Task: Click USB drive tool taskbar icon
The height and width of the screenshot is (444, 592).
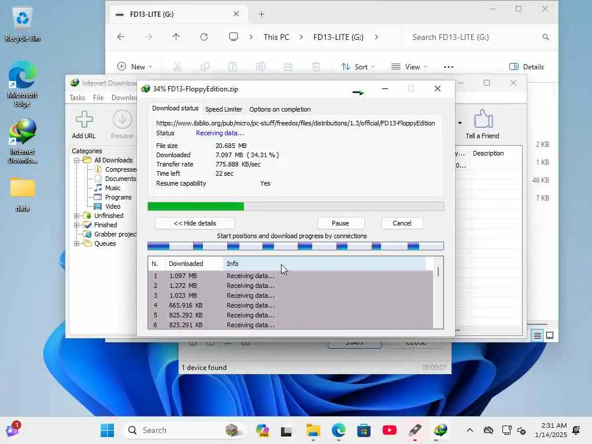Action: 415,430
